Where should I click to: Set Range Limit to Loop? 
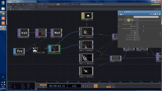(108, 87)
